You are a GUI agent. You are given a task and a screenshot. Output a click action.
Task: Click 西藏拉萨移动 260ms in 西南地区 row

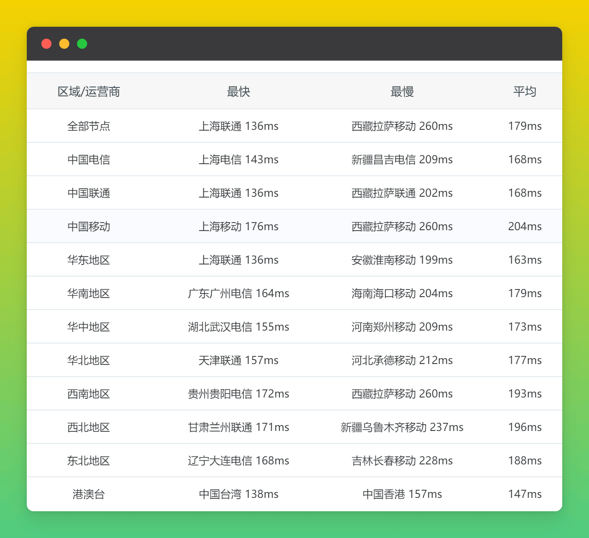(402, 394)
